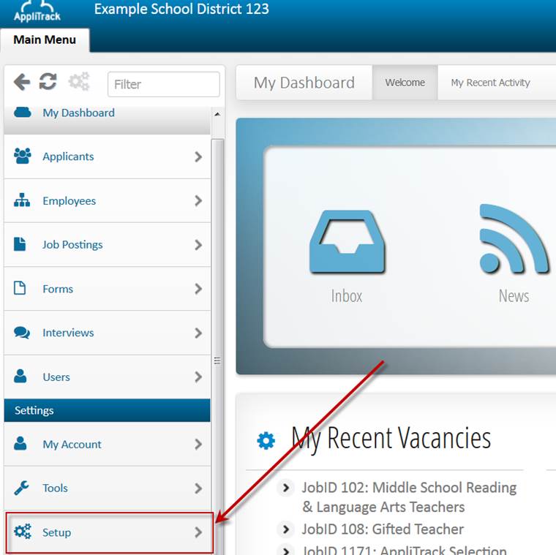Image resolution: width=556 pixels, height=555 pixels.
Task: Click the back arrow icon in sidebar
Action: pyautogui.click(x=22, y=82)
